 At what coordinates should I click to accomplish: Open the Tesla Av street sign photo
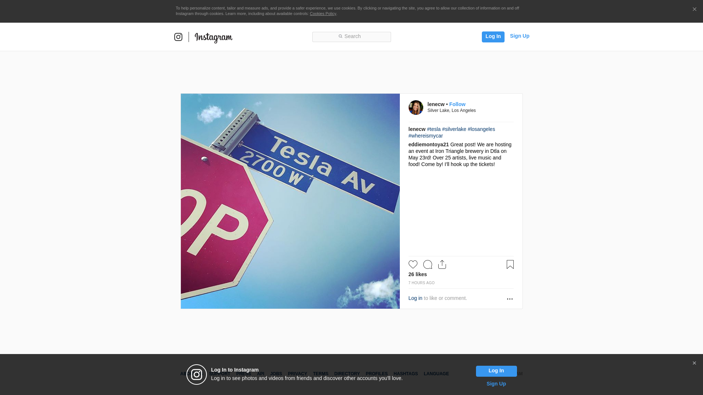coord(290,201)
